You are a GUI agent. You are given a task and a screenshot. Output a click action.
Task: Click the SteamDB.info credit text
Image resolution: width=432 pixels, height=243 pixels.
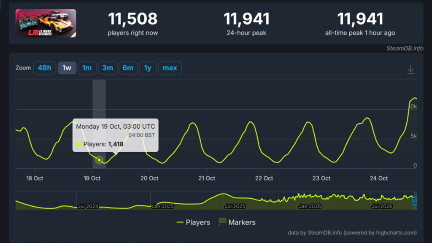tap(405, 49)
